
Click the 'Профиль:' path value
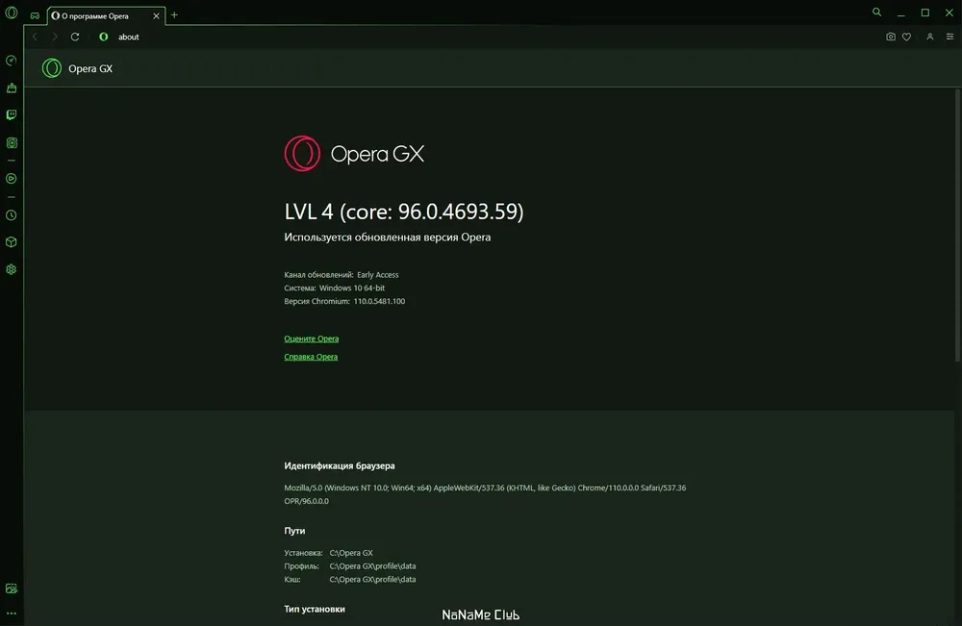[372, 566]
